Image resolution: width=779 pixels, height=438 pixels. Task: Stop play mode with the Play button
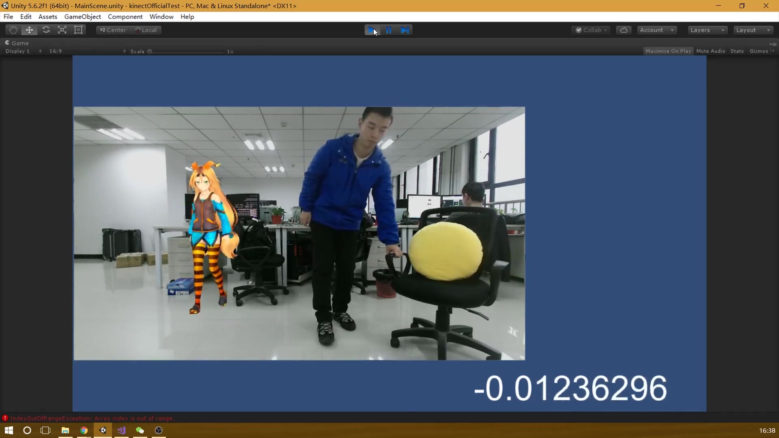(x=371, y=30)
